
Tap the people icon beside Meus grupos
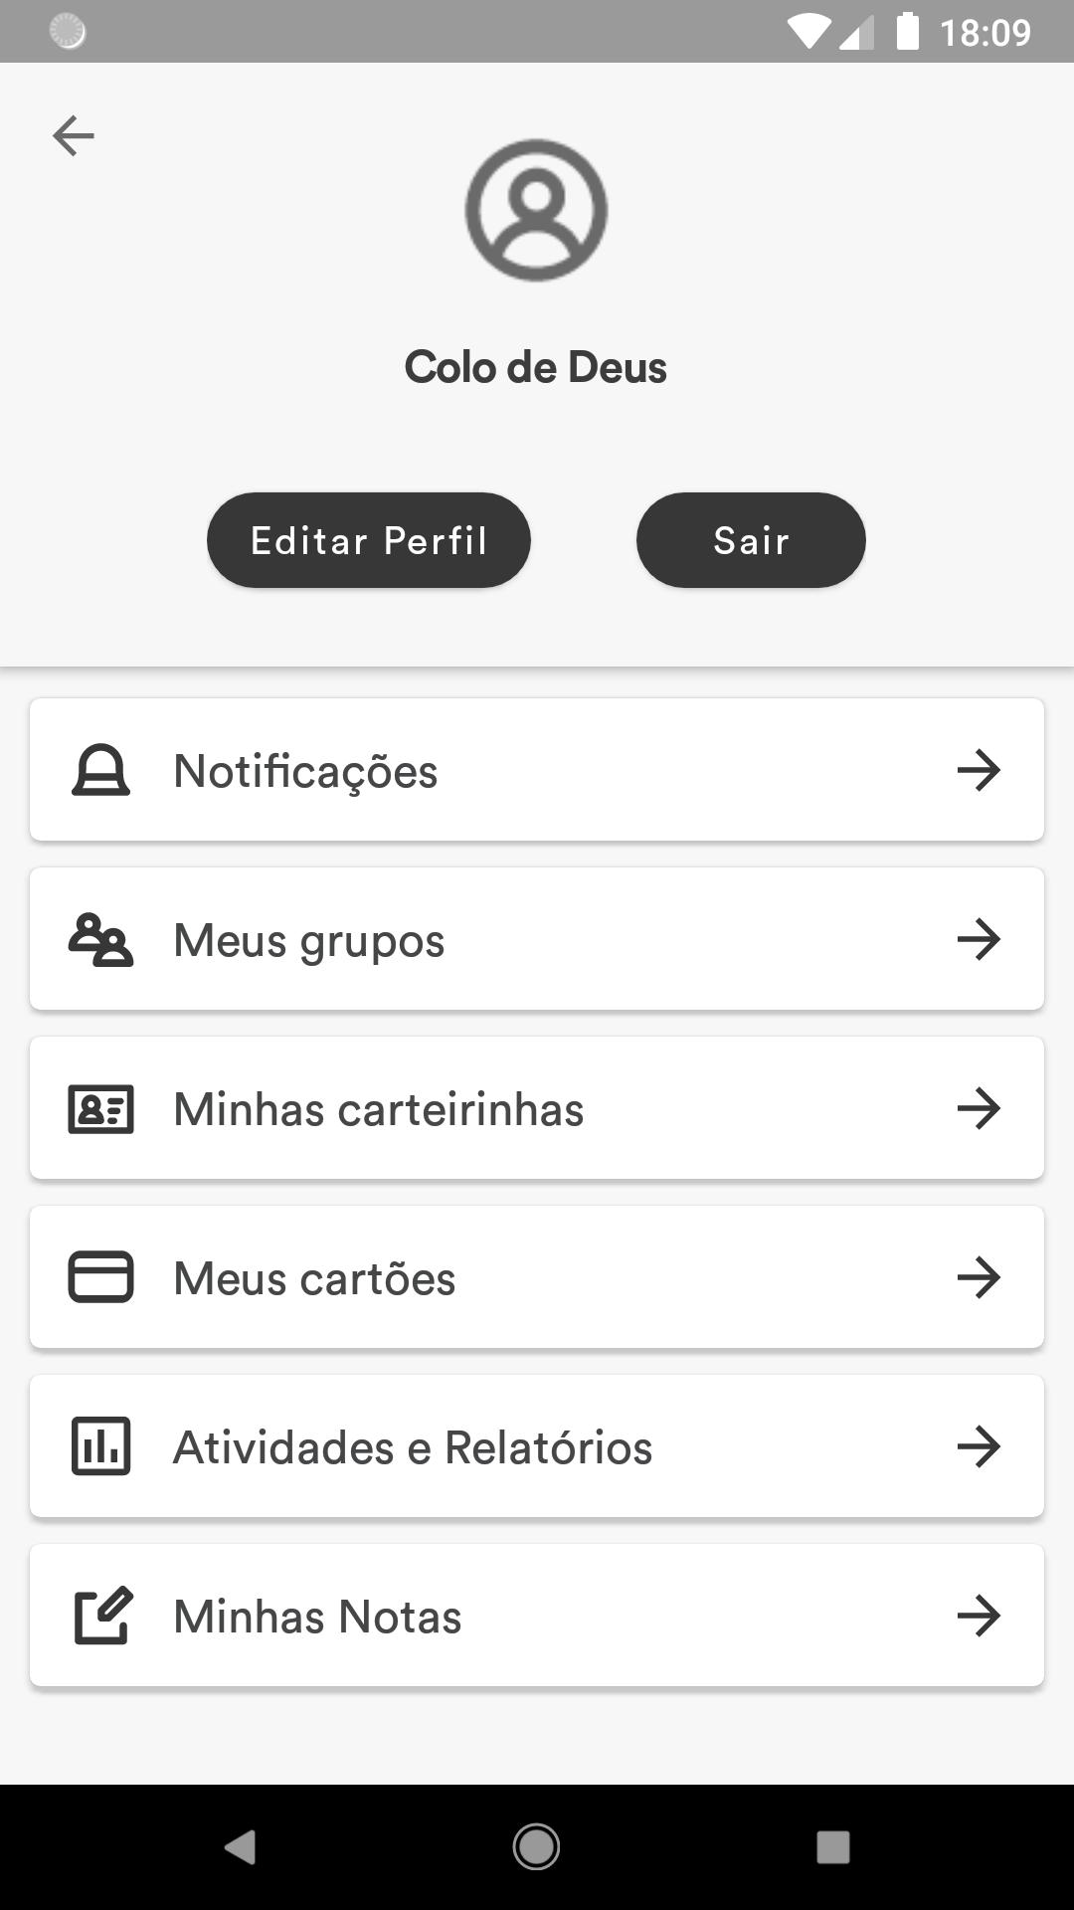(x=100, y=940)
